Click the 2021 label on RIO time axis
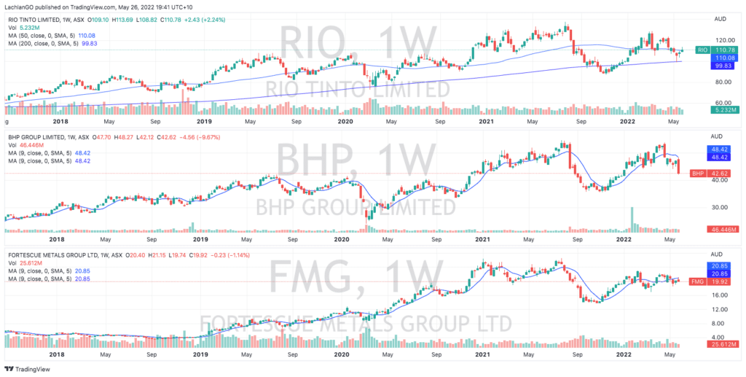 pyautogui.click(x=485, y=122)
